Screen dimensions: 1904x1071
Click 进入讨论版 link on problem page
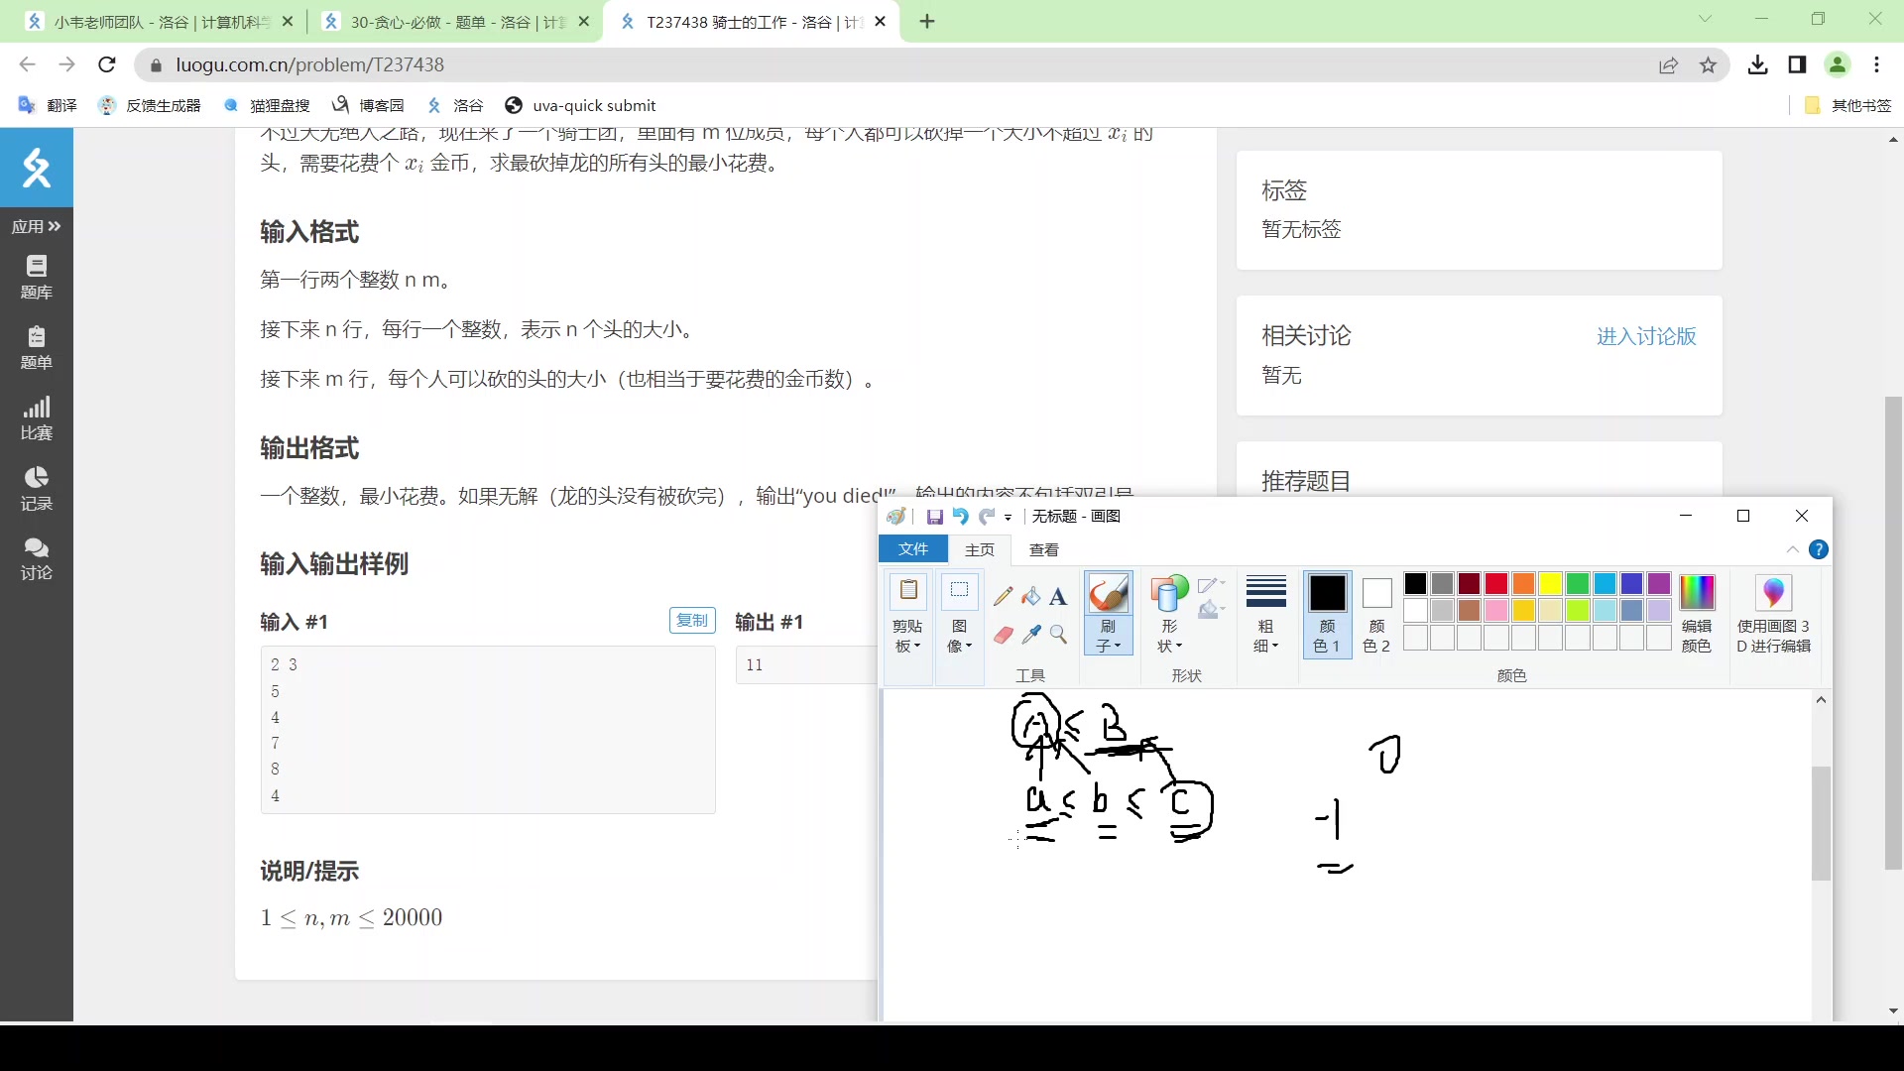pos(1648,336)
